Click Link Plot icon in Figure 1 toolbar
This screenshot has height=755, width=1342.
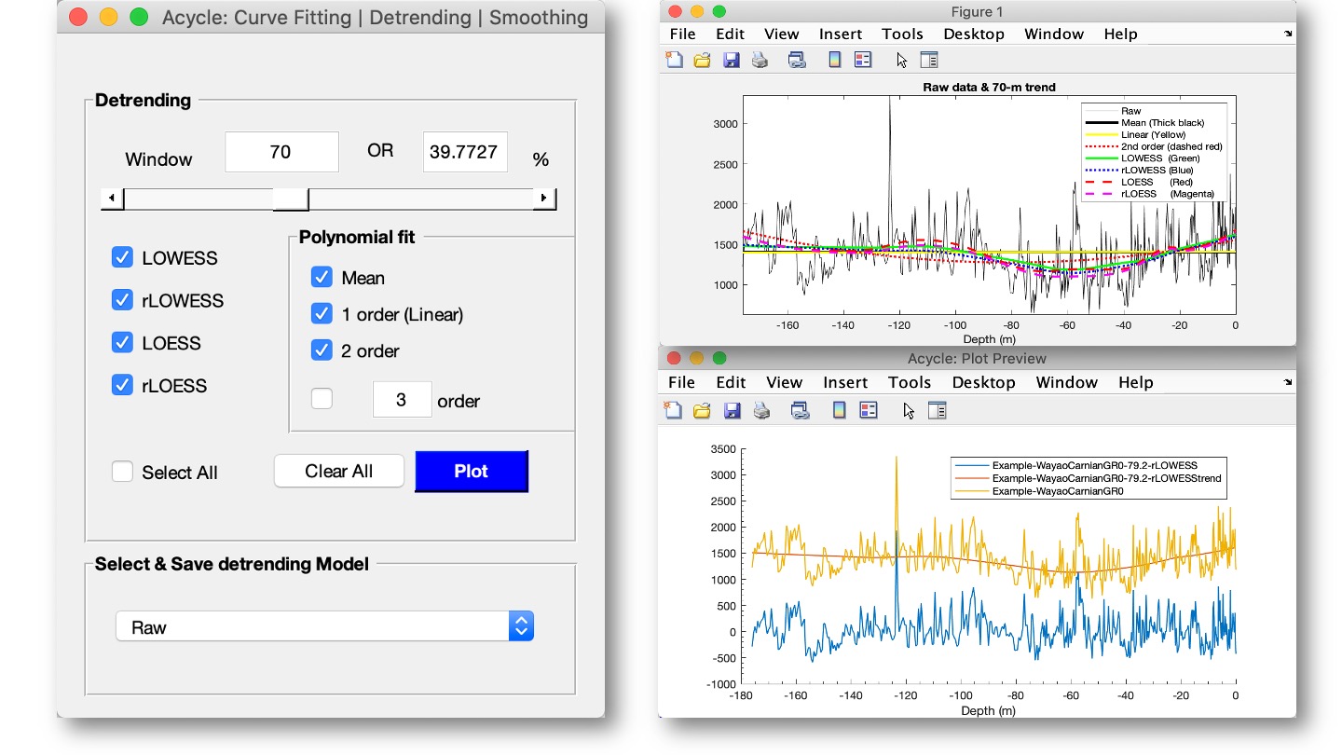click(x=797, y=60)
